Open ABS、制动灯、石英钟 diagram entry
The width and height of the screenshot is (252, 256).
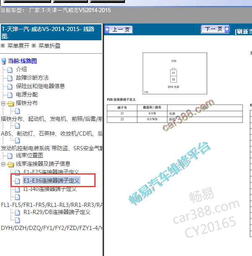(52, 133)
